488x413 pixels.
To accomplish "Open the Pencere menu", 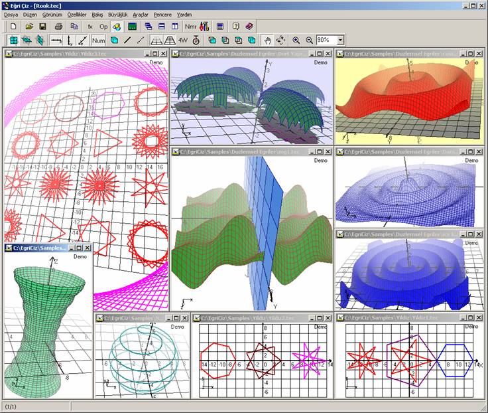I will (x=162, y=15).
